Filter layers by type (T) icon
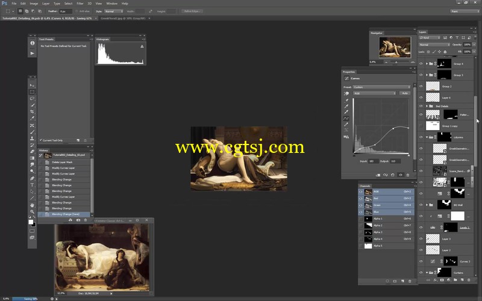Image resolution: width=482 pixels, height=301 pixels. (x=457, y=37)
